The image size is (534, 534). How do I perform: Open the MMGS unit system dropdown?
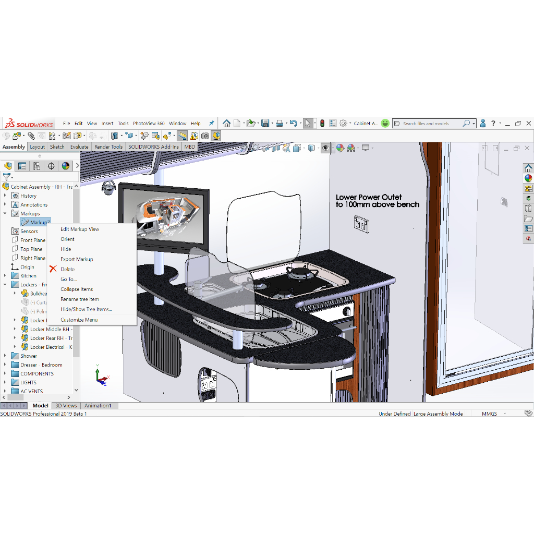tap(505, 414)
